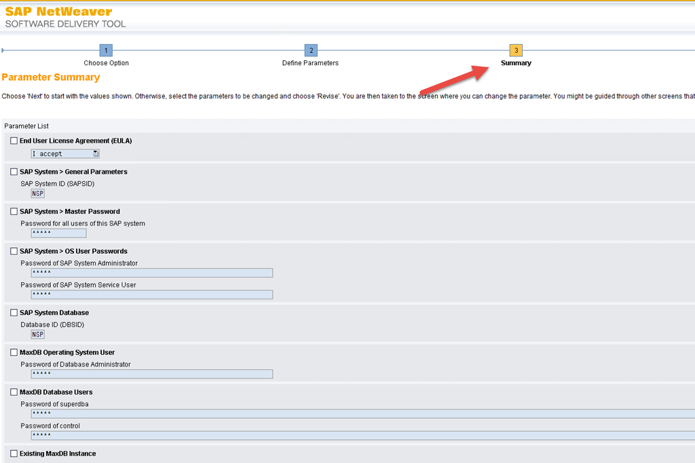Check the SAP System Database checkbox
Image resolution: width=695 pixels, height=463 pixels.
pyautogui.click(x=14, y=313)
